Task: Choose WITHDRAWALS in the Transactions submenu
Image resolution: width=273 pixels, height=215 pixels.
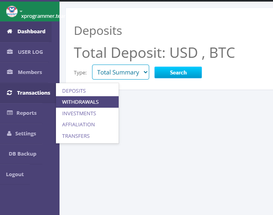Action: pos(81,102)
